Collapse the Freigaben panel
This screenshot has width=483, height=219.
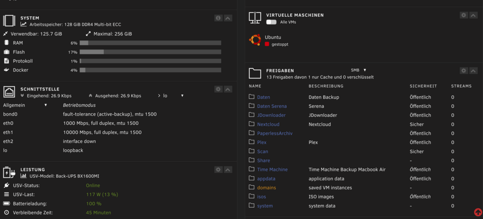(473, 71)
